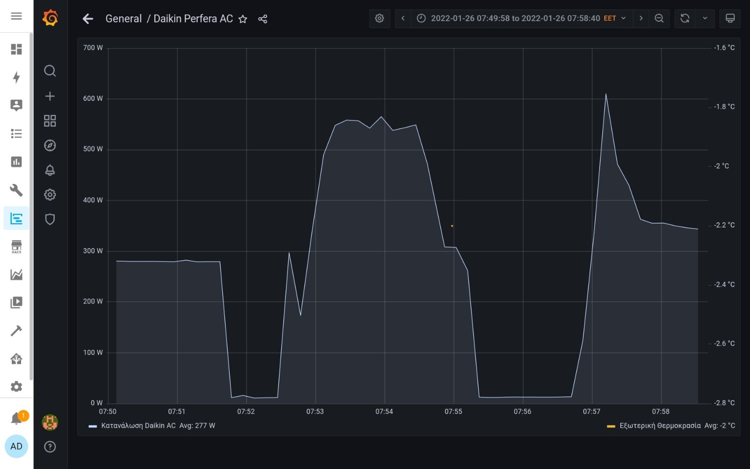Shift time range backward with left chevron
Screen dimensions: 750x469
pos(403,18)
